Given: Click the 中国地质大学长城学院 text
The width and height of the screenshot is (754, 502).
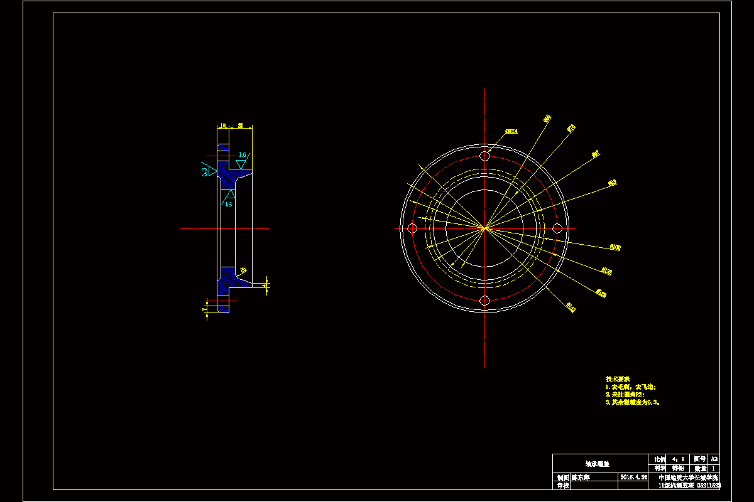Looking at the screenshot, I should coord(689,477).
